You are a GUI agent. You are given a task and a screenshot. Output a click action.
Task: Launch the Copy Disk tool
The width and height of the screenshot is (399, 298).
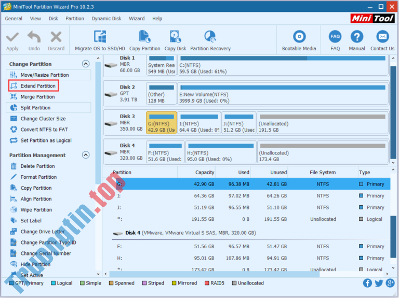click(x=175, y=40)
